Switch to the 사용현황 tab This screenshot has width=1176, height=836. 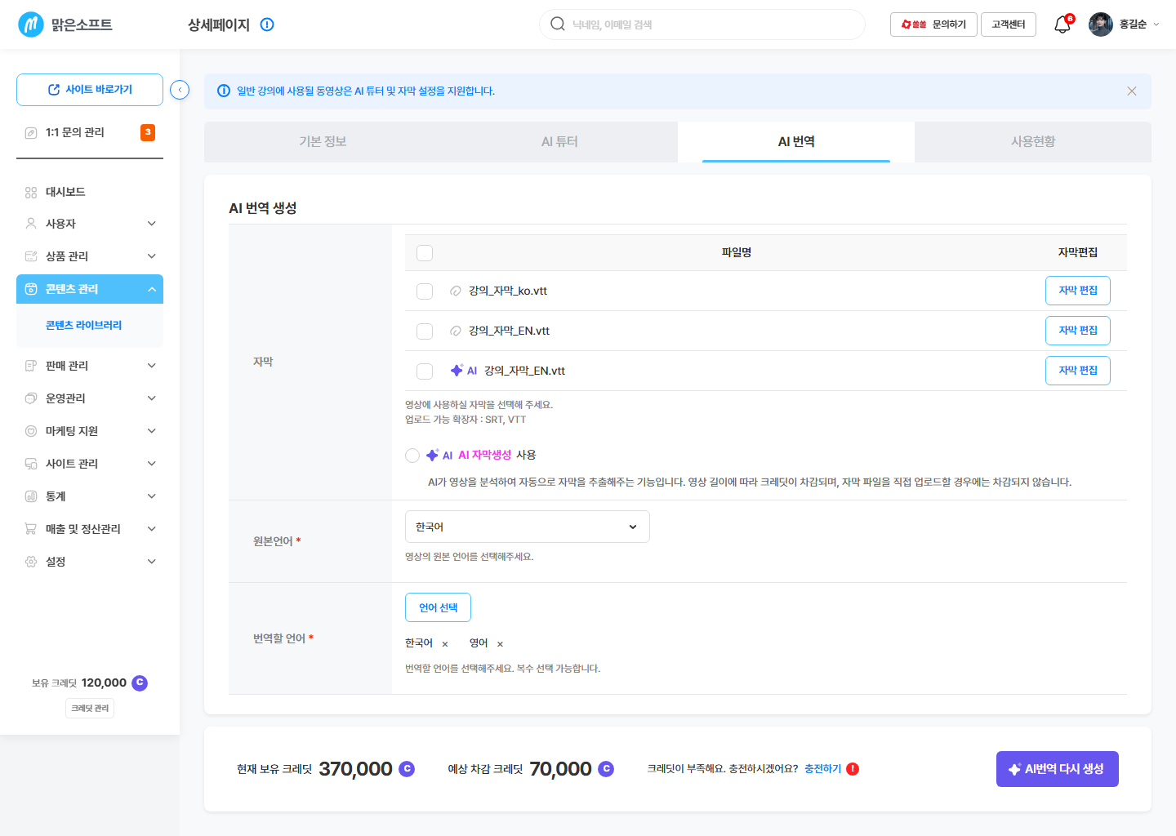pos(1033,142)
